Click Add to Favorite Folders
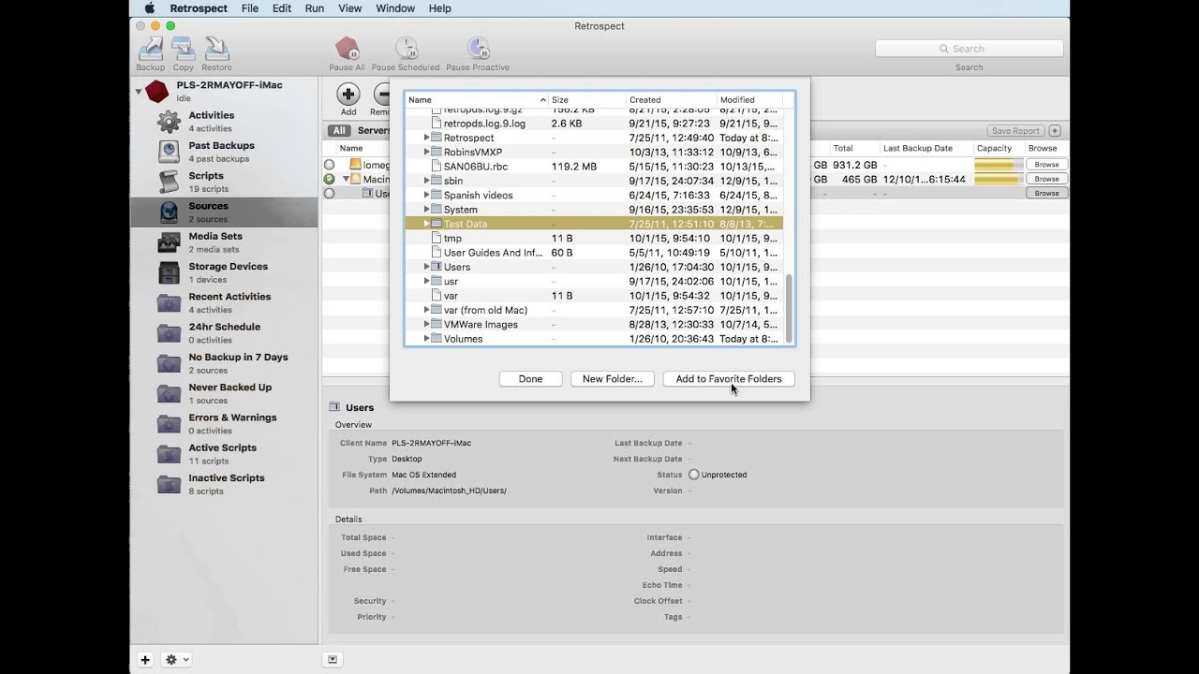Image resolution: width=1199 pixels, height=674 pixels. point(729,379)
